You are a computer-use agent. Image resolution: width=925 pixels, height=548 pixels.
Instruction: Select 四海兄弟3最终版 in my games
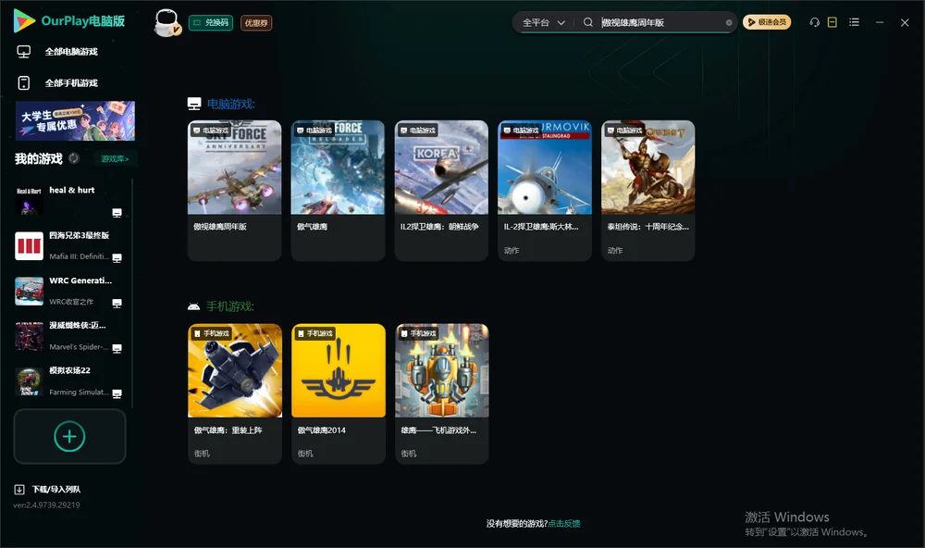coord(69,245)
